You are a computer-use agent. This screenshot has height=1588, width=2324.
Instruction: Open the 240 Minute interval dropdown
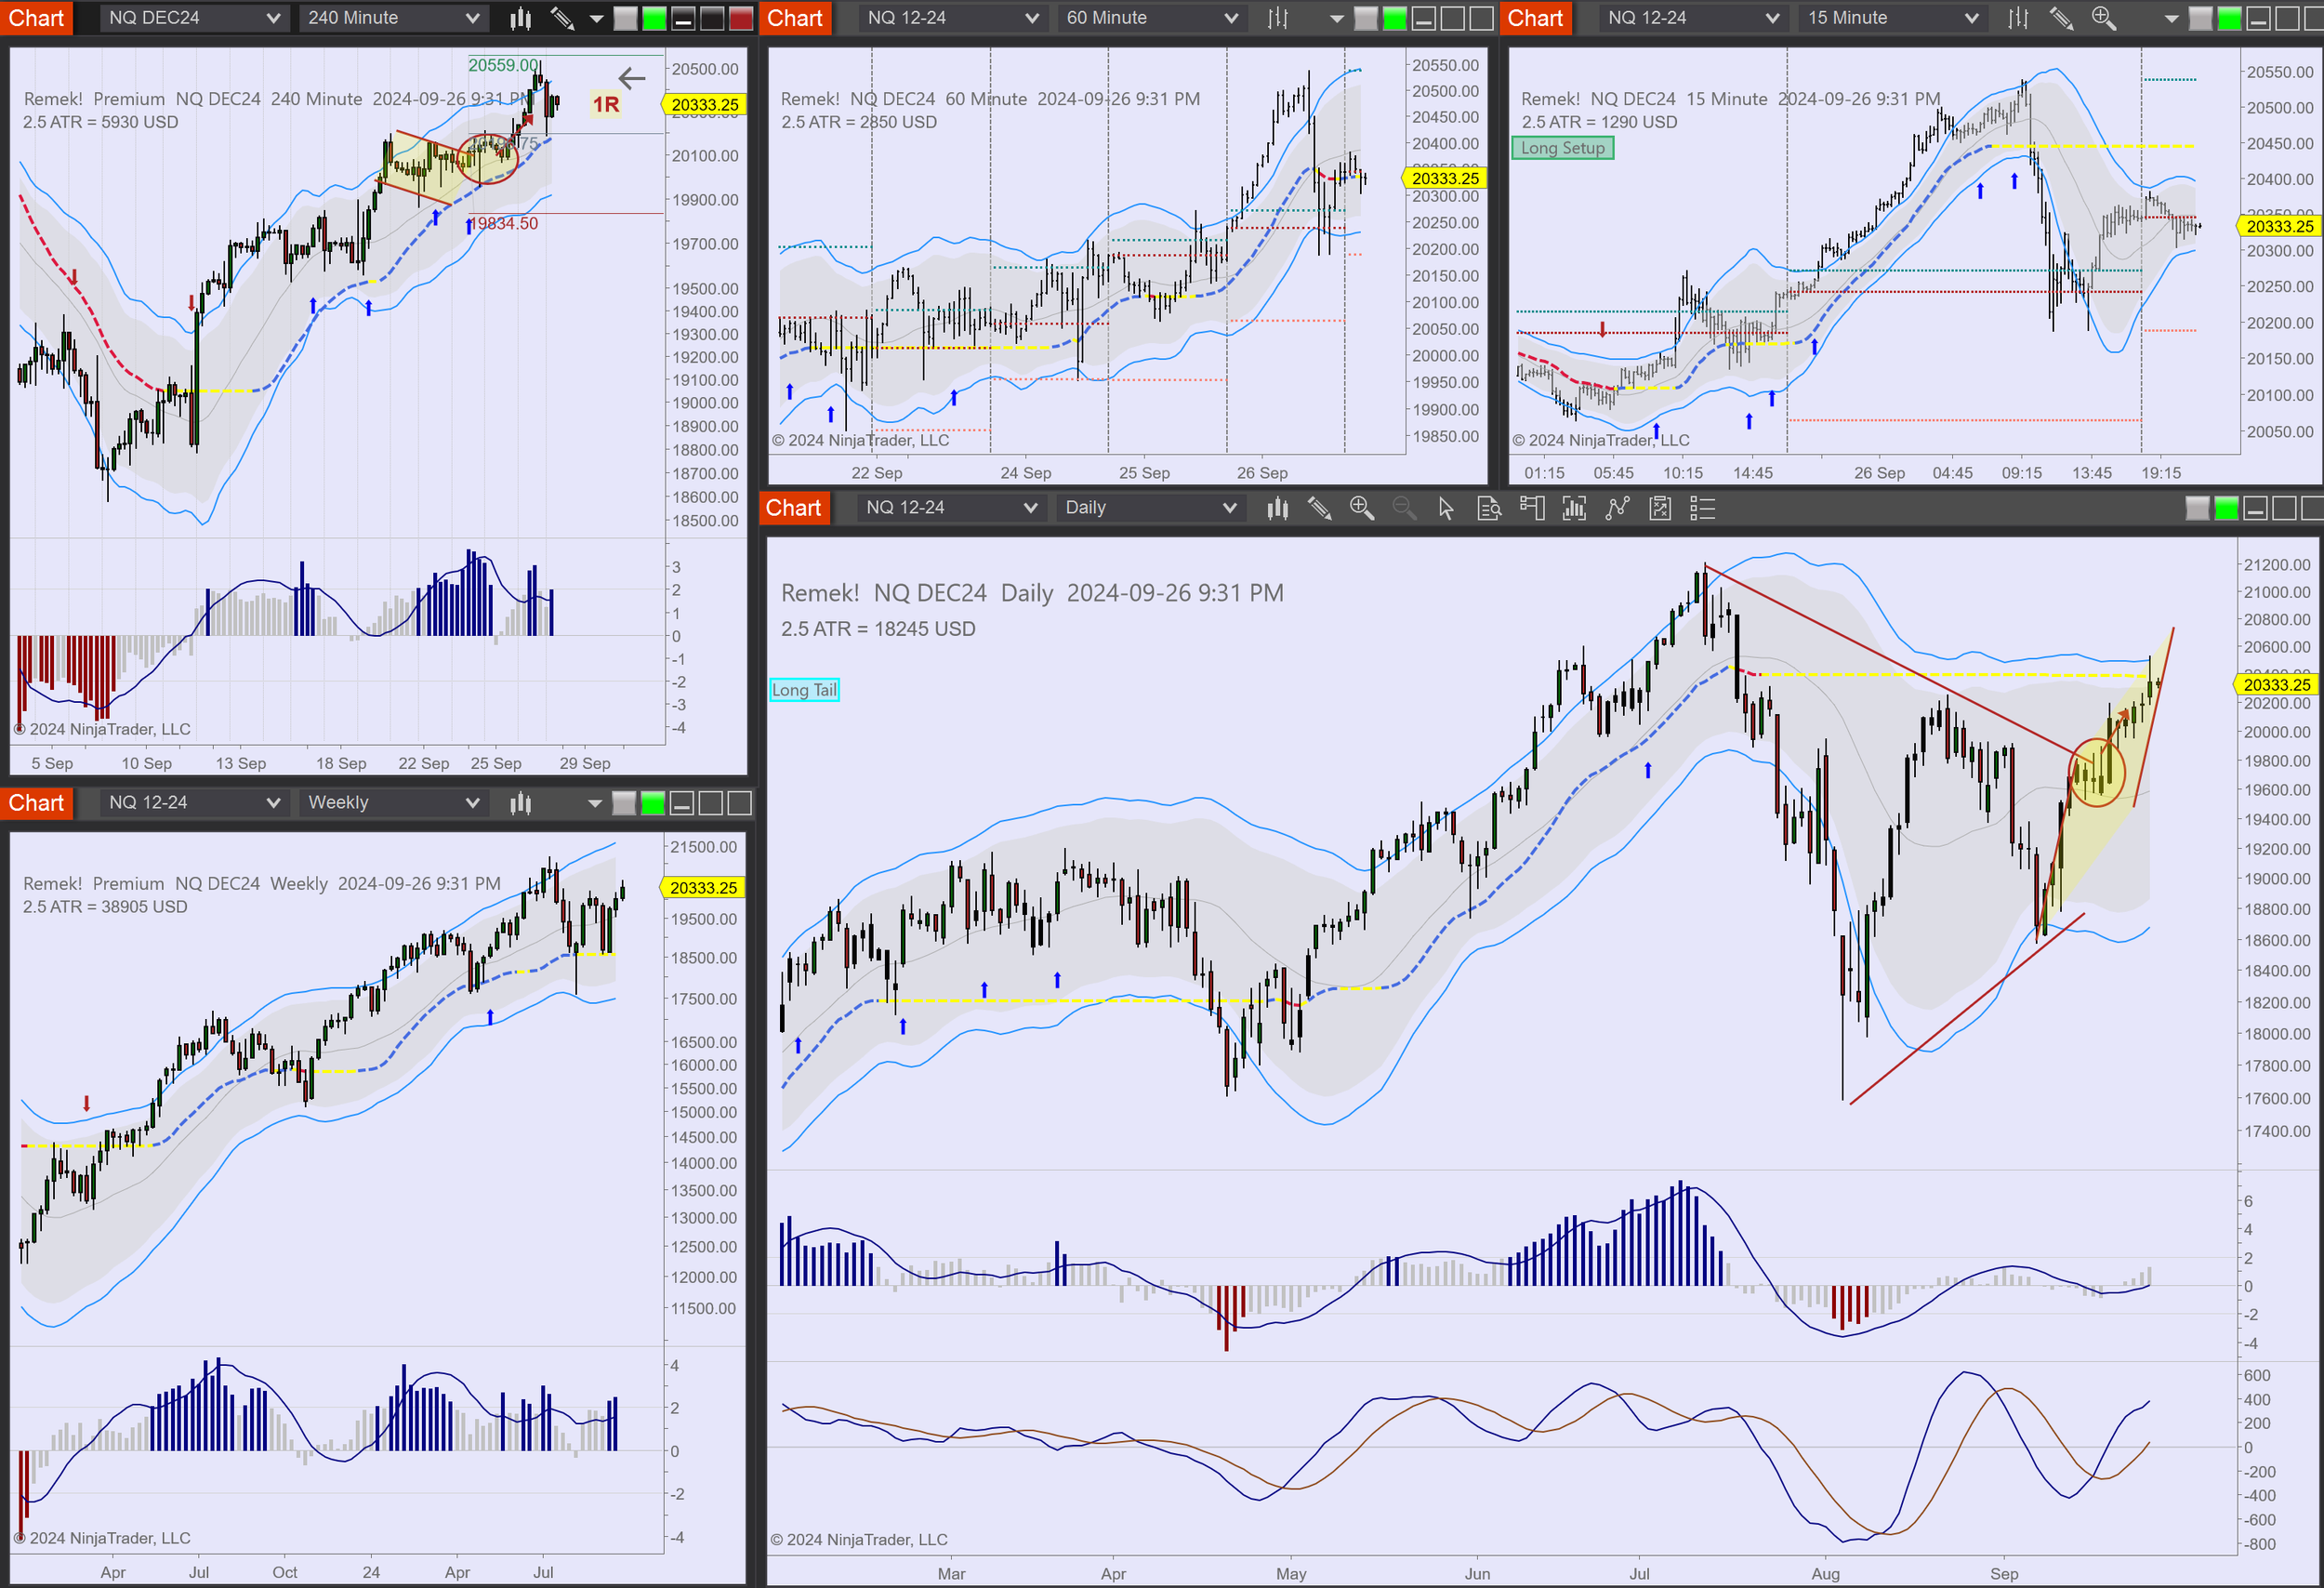pyautogui.click(x=393, y=18)
